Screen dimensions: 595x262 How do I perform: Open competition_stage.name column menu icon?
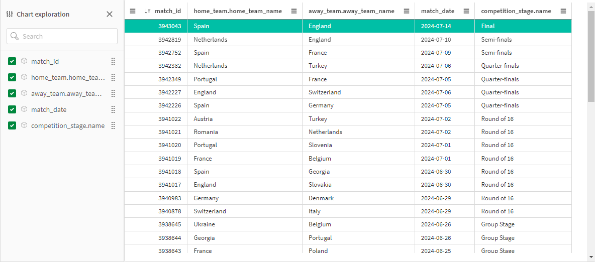click(x=563, y=11)
